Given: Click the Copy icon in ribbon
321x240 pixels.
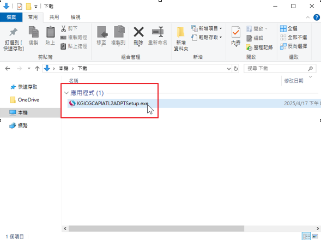Looking at the screenshot, I should click(33, 32).
